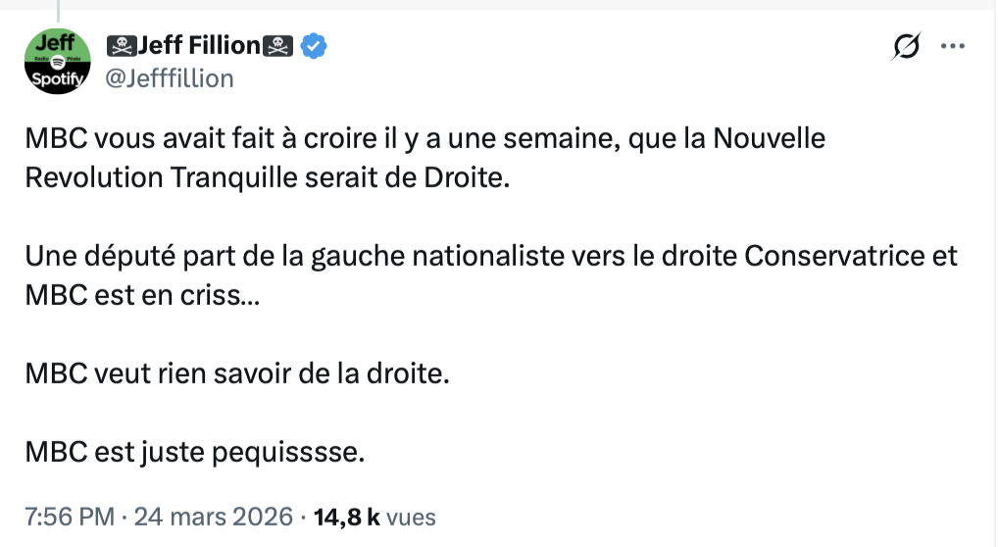Open the Jeff Fillion display name link
Viewport: 998px width, 547px height.
(x=199, y=45)
